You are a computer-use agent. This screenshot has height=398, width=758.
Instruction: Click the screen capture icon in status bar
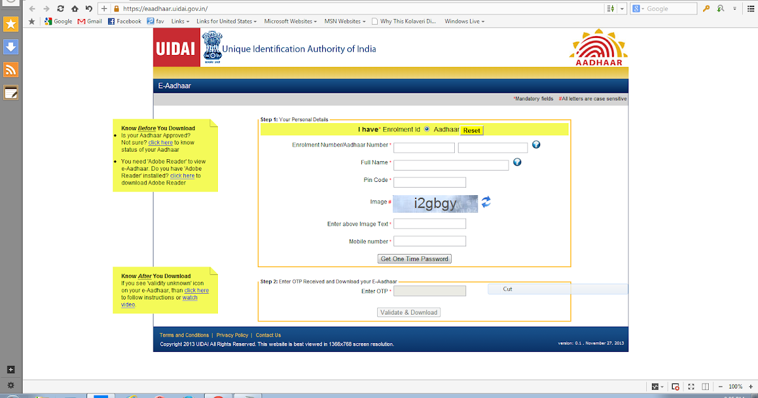pos(675,387)
